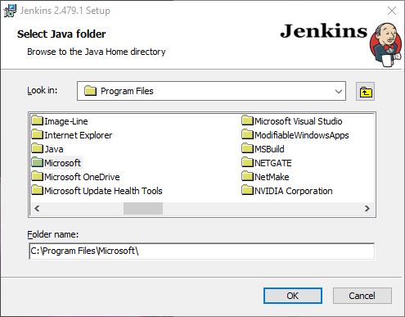Select the Image-Line folder name
Screen dimensions: 405x317
pos(66,121)
